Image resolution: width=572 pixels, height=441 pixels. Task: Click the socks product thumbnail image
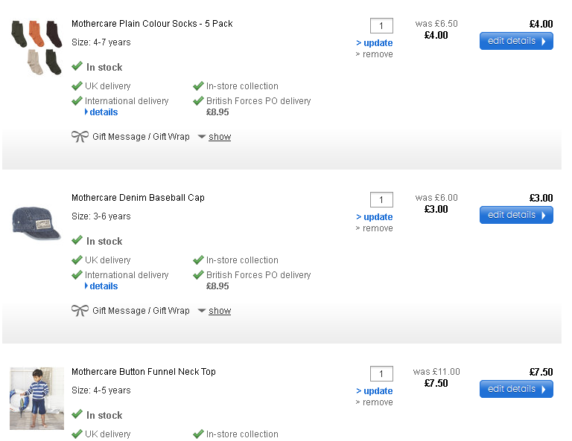point(36,48)
